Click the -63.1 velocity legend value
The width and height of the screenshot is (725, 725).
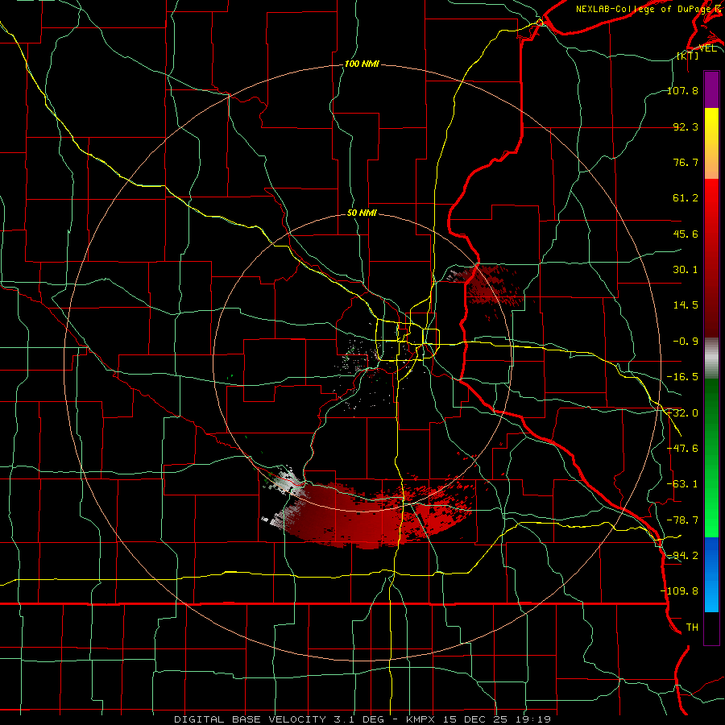[682, 484]
